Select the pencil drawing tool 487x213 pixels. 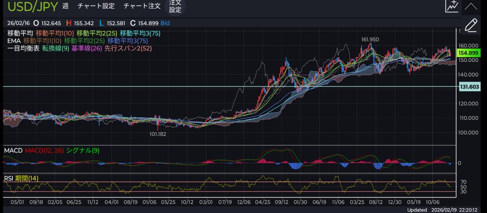click(470, 25)
